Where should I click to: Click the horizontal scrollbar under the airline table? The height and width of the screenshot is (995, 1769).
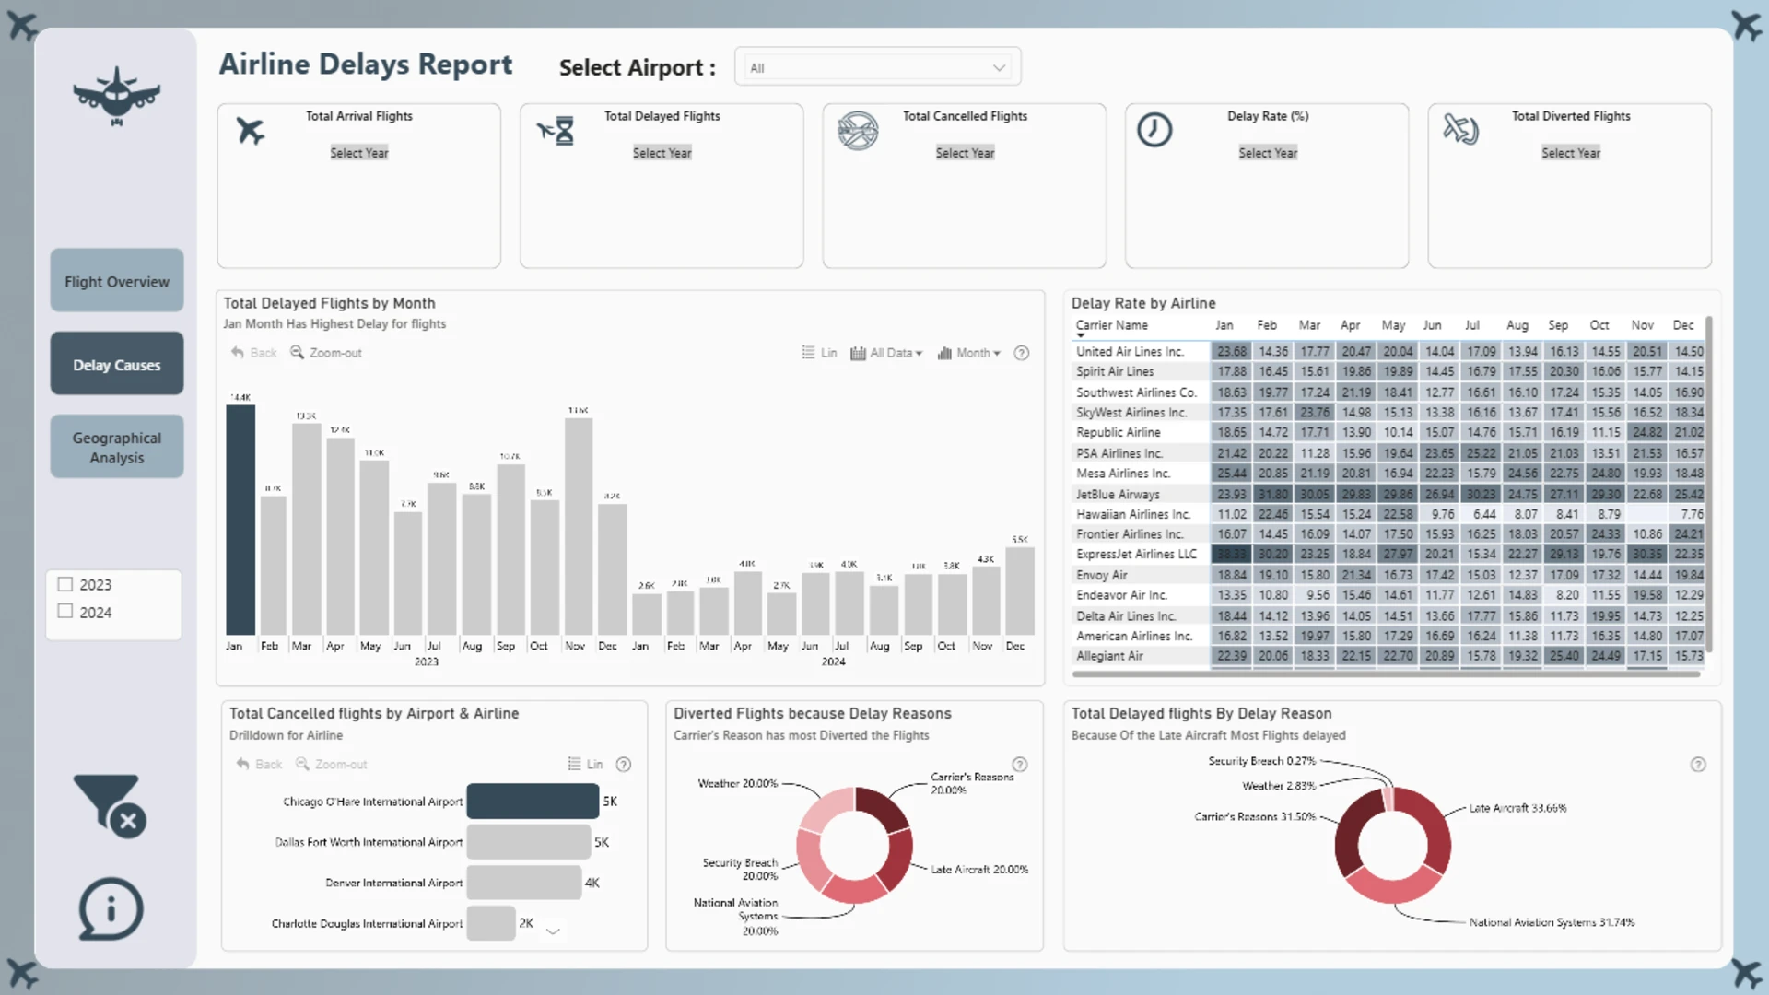[x=1386, y=674]
